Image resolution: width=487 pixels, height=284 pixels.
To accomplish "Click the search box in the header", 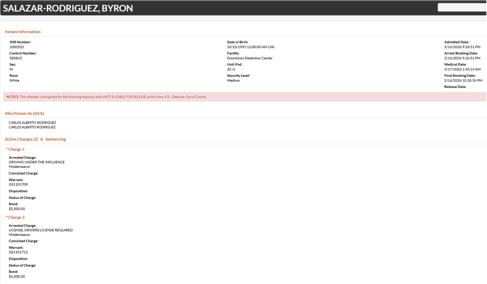I will [461, 8].
